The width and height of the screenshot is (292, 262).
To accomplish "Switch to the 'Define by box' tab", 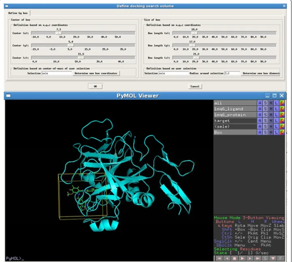I will (18, 13).
